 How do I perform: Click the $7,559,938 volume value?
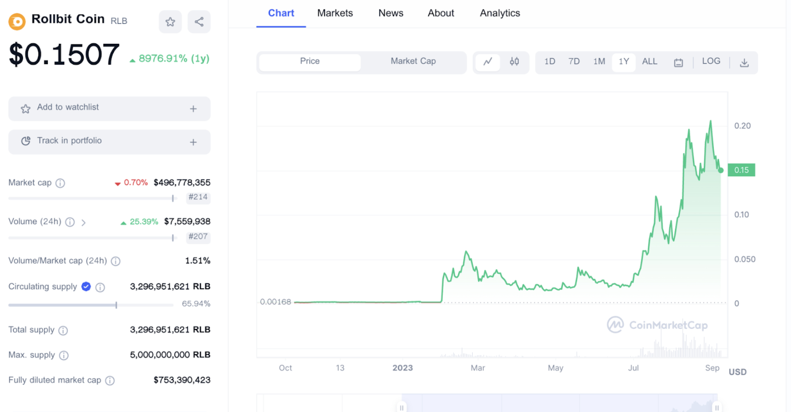point(187,221)
